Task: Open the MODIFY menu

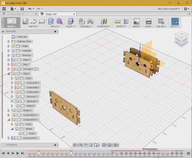Action: (x=71, y=26)
